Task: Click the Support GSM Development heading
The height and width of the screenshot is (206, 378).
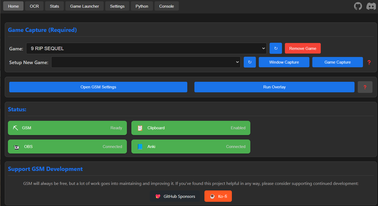Action: coord(45,169)
